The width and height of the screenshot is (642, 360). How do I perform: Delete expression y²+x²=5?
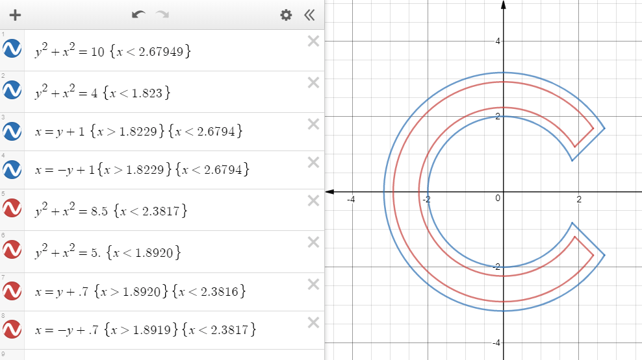(313, 243)
